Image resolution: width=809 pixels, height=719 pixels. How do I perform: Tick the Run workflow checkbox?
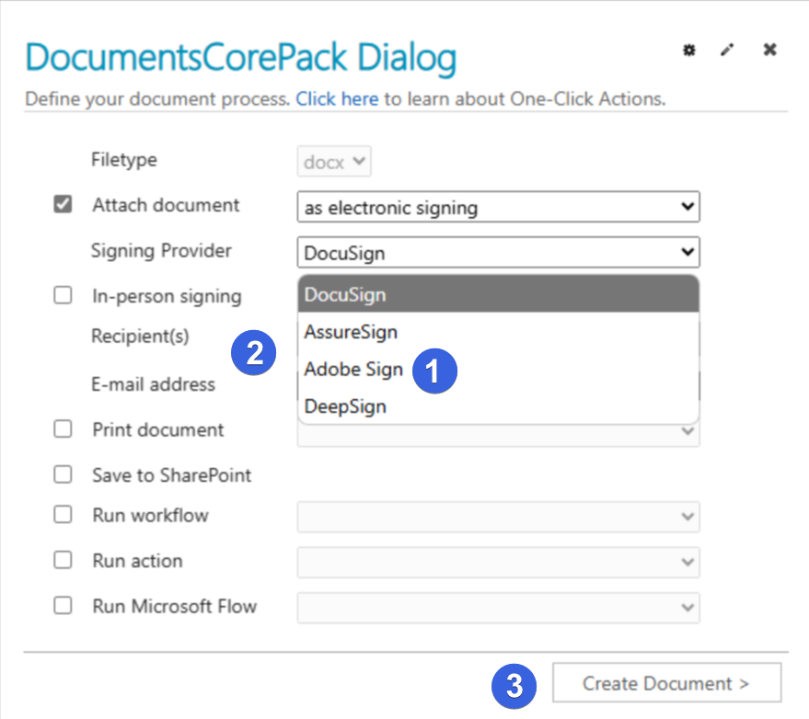tap(63, 514)
